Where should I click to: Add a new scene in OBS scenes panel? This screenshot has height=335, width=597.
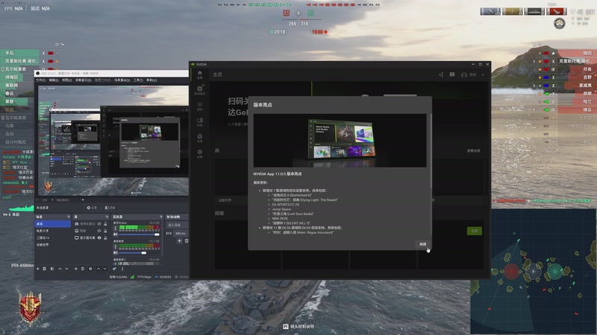(x=38, y=269)
